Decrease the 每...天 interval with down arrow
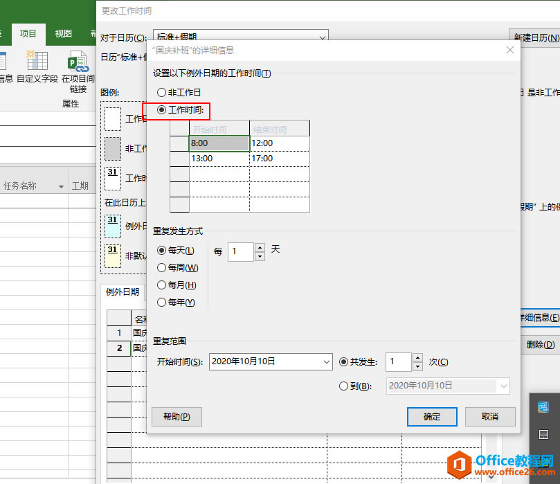 (x=260, y=256)
